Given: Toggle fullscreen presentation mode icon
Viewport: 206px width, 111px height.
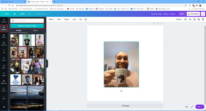Looking at the screenshot, I should (192, 107).
